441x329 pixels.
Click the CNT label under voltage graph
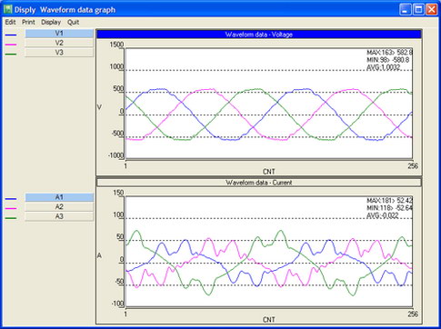(x=269, y=172)
